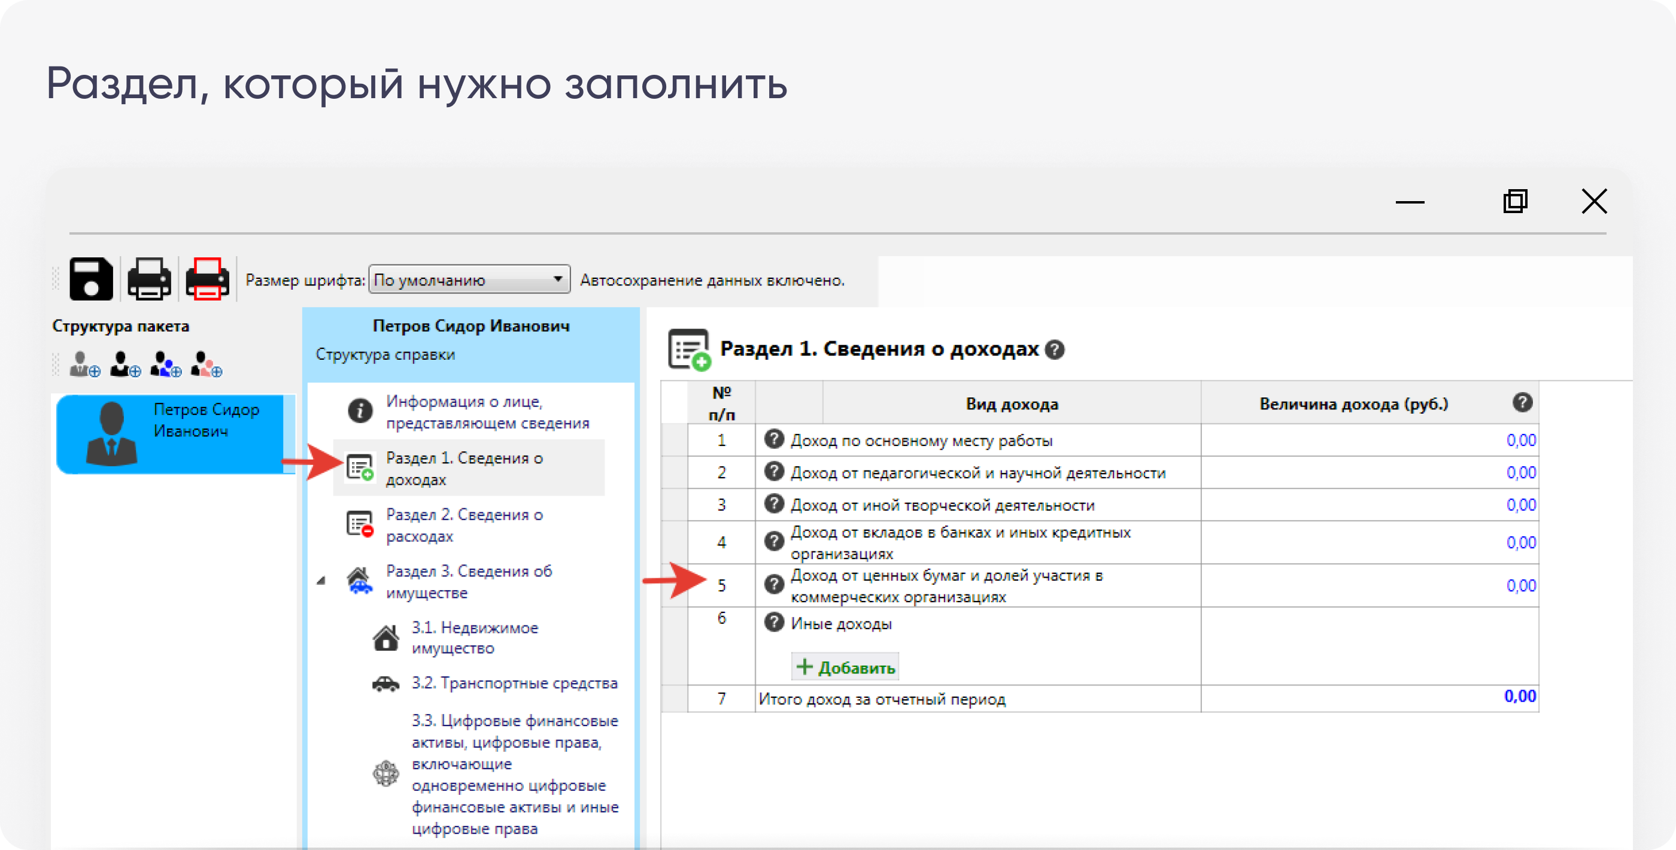Click help icon for pedagogical activity income
This screenshot has width=1676, height=850.
(773, 472)
